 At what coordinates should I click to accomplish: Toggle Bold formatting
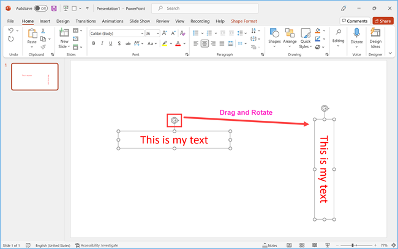93,43
